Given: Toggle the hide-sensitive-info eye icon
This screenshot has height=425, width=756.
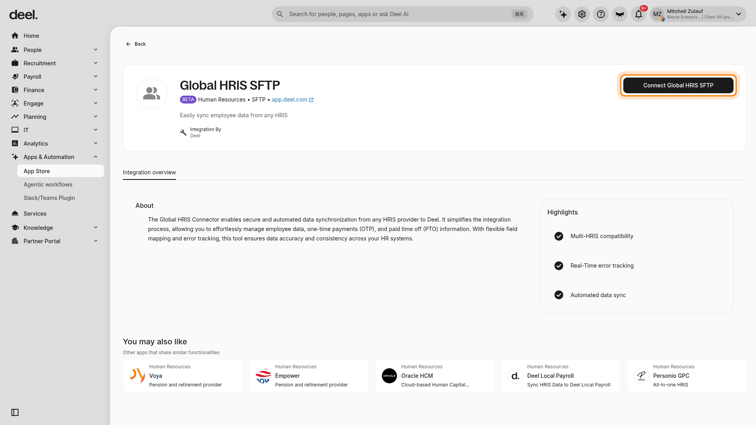Looking at the screenshot, I should coord(620,14).
